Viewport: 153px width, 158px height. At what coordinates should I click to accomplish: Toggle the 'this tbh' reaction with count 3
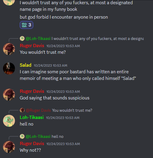(26, 25)
